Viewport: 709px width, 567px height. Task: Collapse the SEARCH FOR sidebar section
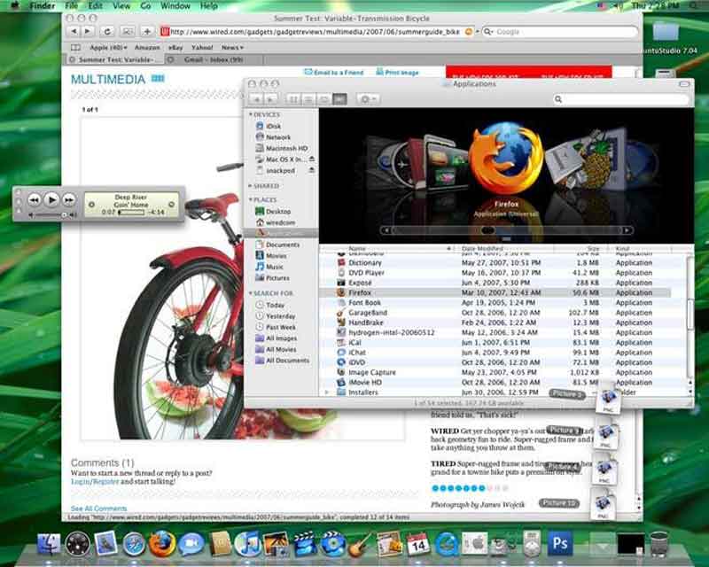(x=251, y=293)
